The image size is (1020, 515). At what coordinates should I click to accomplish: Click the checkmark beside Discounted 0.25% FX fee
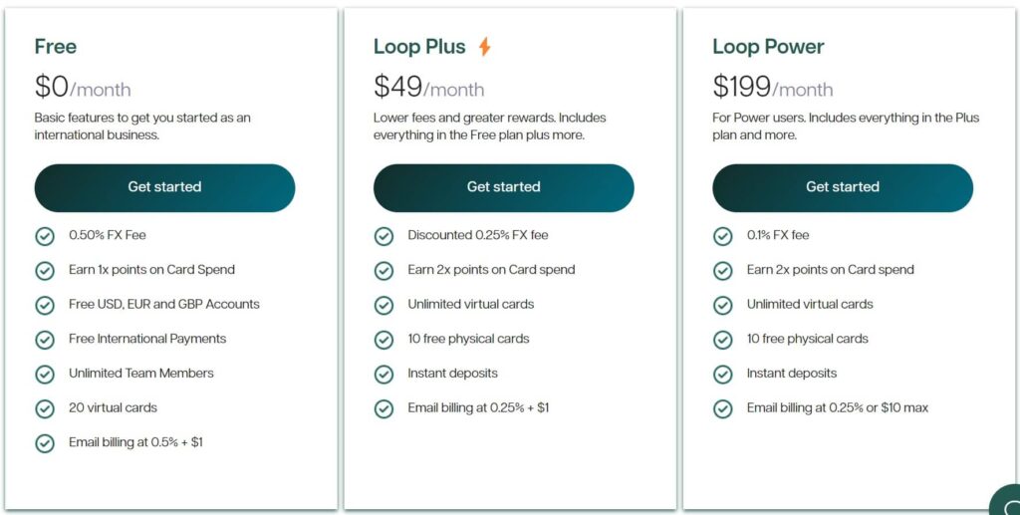click(383, 236)
